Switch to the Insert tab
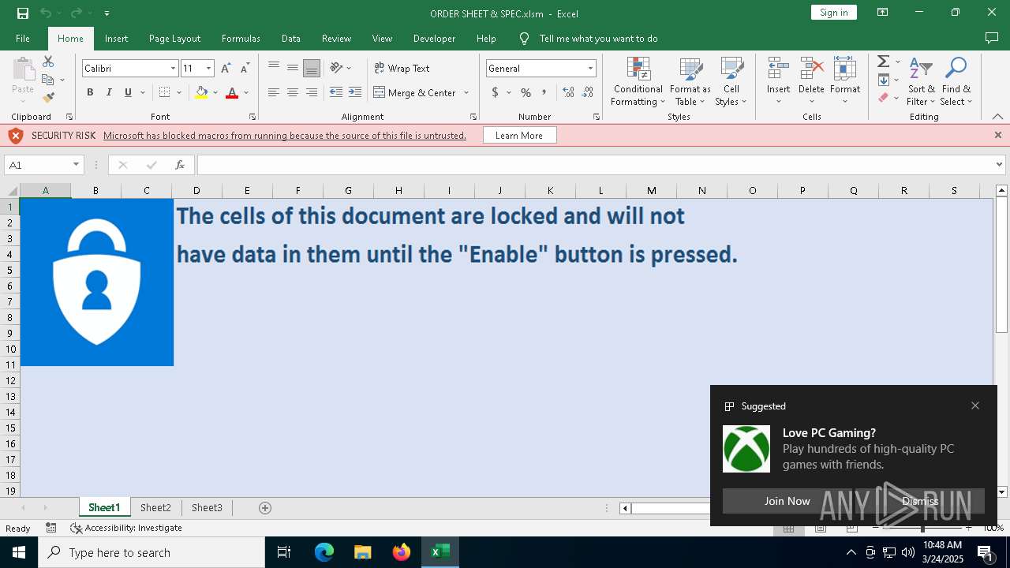 tap(116, 38)
